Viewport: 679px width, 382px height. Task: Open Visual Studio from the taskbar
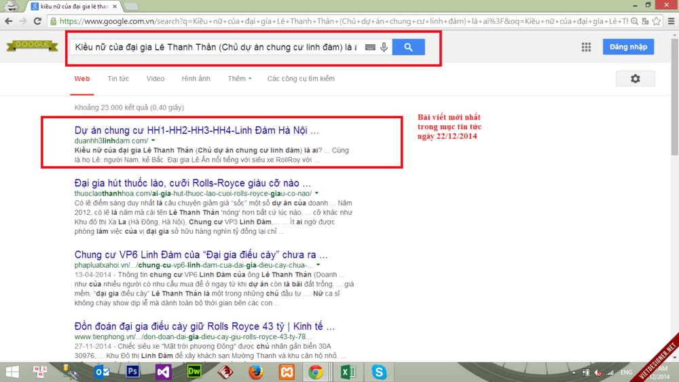tap(163, 372)
